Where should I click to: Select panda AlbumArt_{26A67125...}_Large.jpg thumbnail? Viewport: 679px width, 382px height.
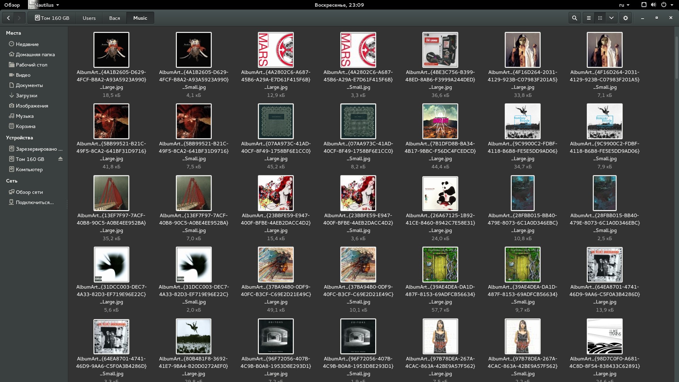point(440,193)
